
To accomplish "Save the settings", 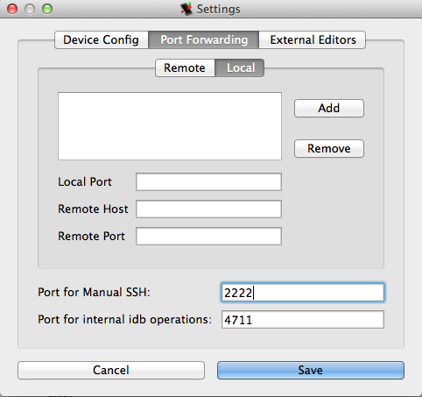I will (x=311, y=371).
